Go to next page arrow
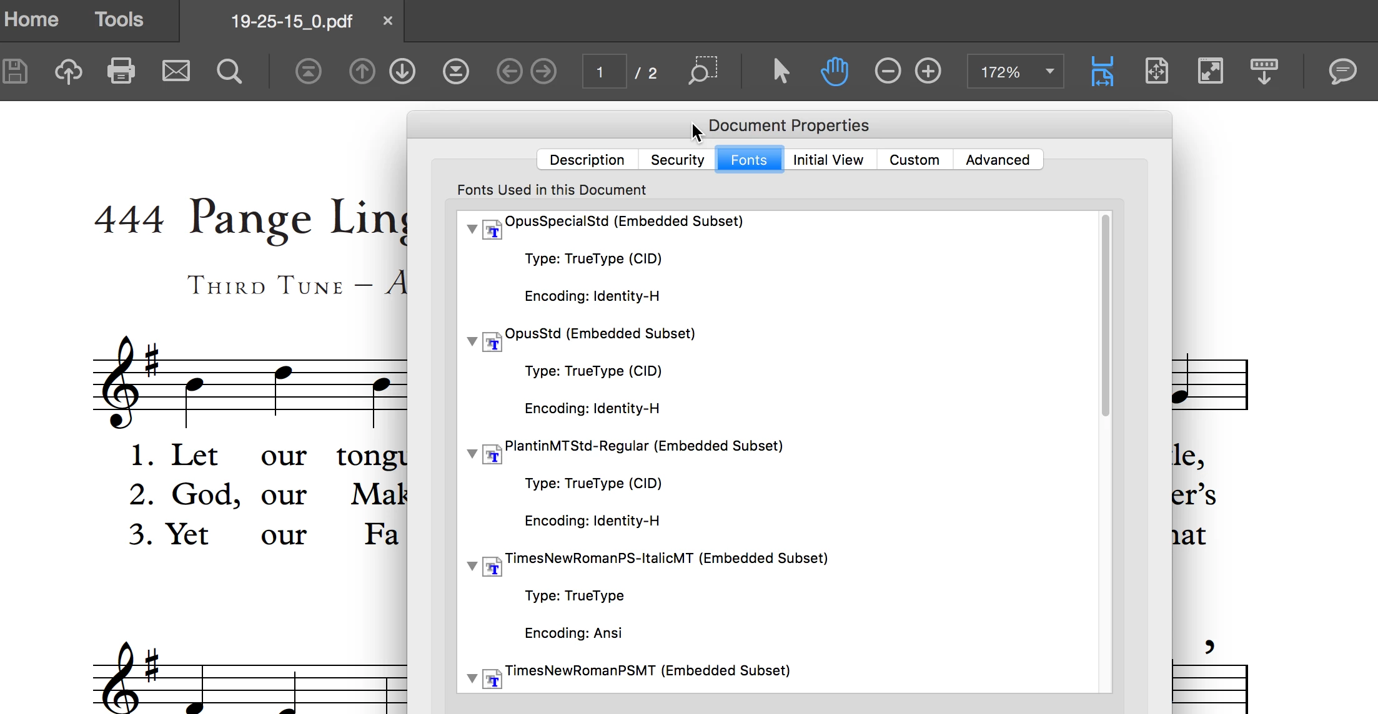1378x714 pixels. point(402,71)
